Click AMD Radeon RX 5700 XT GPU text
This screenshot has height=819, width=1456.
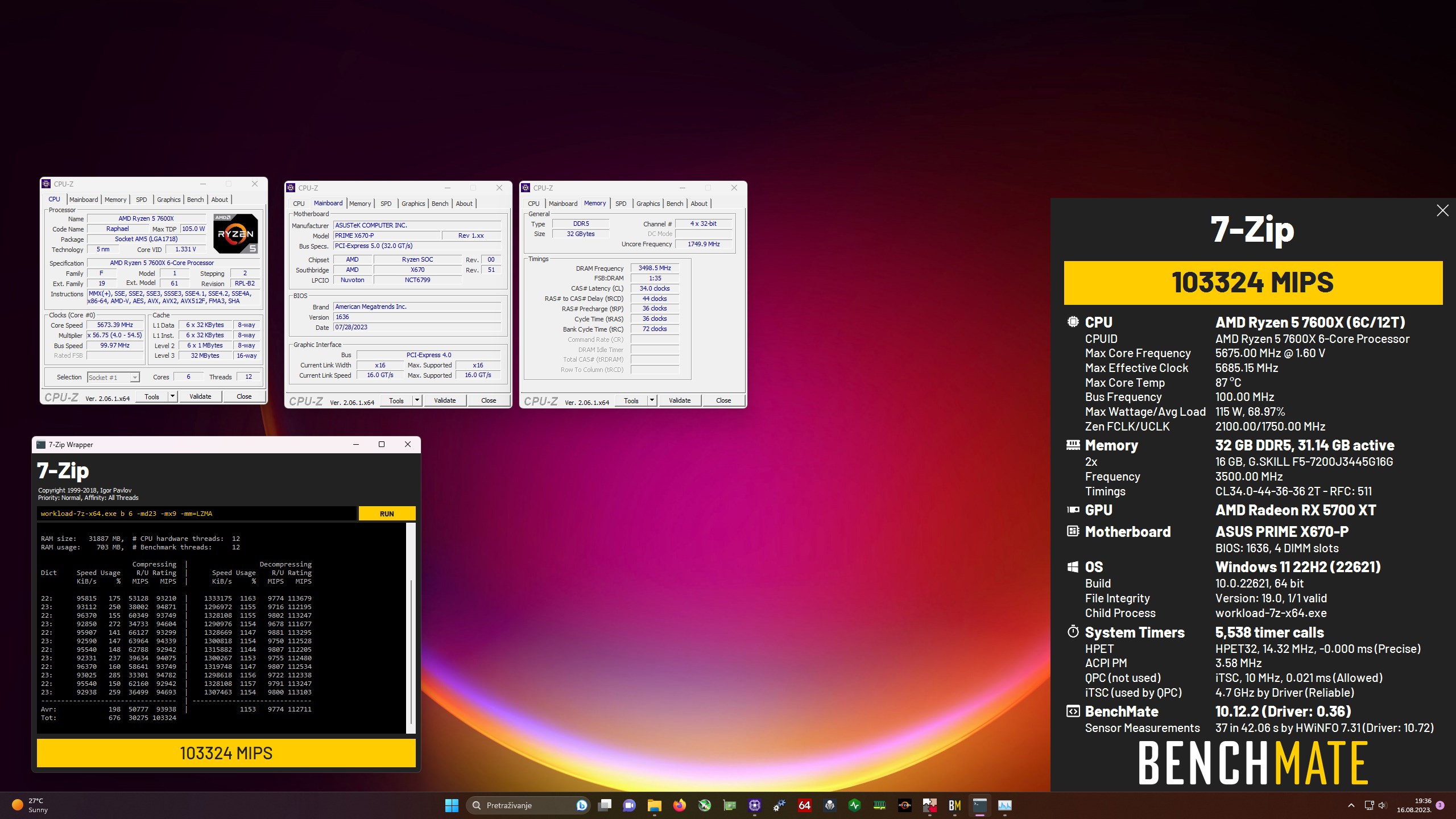click(1296, 510)
